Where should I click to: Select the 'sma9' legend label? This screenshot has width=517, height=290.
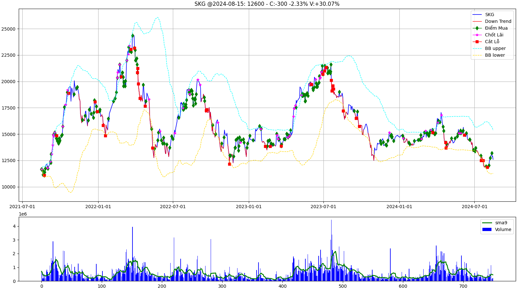(x=501, y=223)
